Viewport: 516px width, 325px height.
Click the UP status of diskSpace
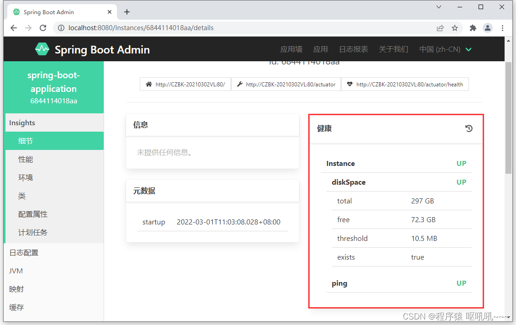461,182
